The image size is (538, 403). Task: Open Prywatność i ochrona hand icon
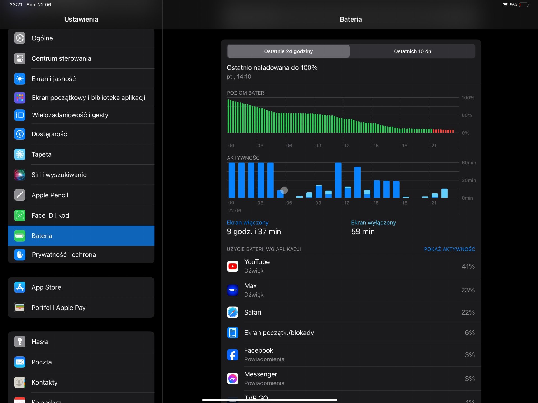(x=20, y=255)
